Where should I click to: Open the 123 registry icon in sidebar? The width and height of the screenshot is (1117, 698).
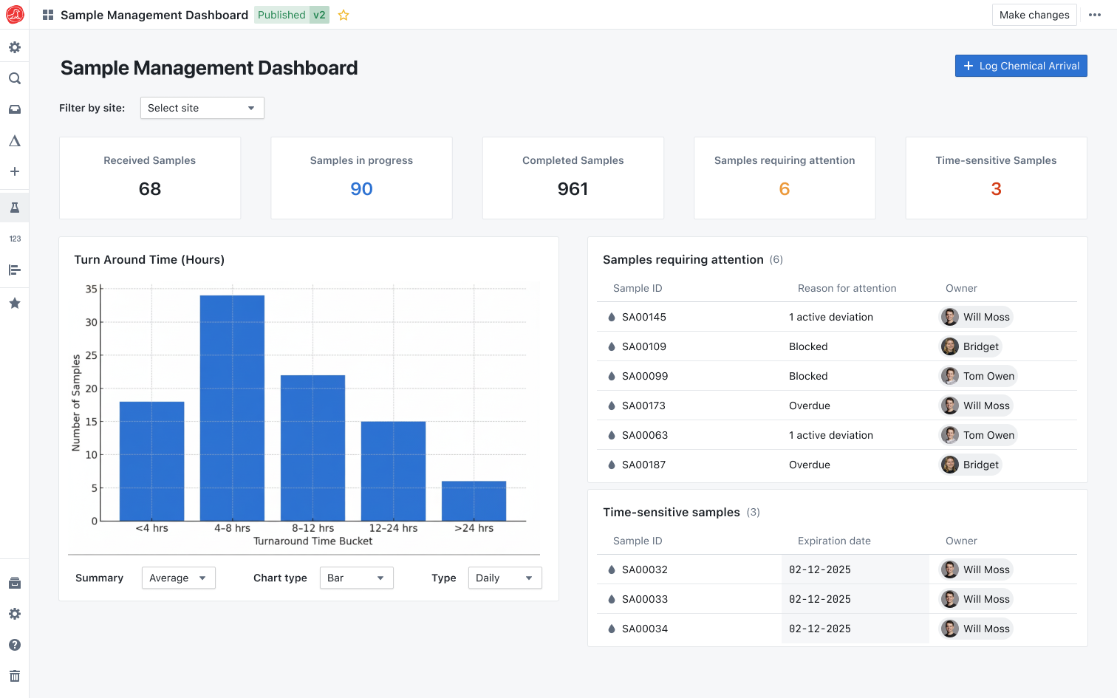click(x=14, y=239)
